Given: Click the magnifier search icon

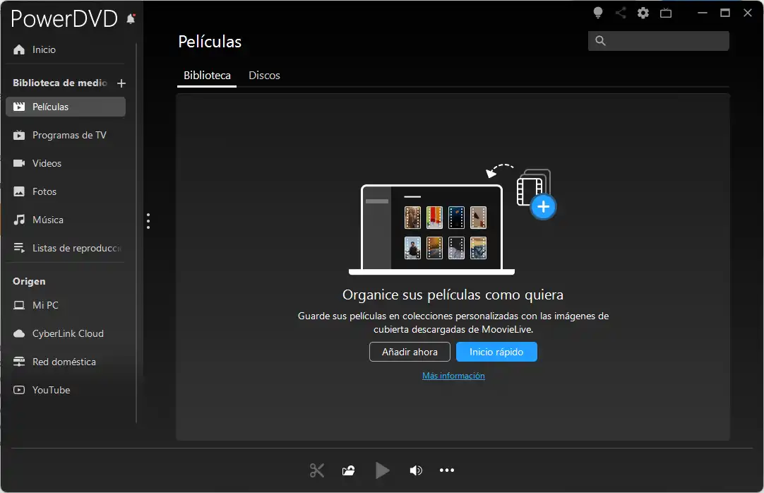Looking at the screenshot, I should click(x=600, y=41).
